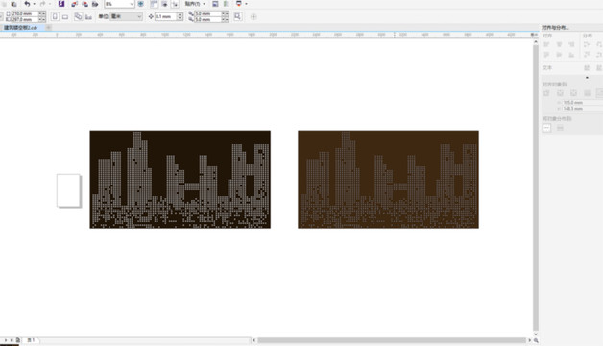Toggle the all-pages layout button
603x346 pixels.
[x=78, y=17]
